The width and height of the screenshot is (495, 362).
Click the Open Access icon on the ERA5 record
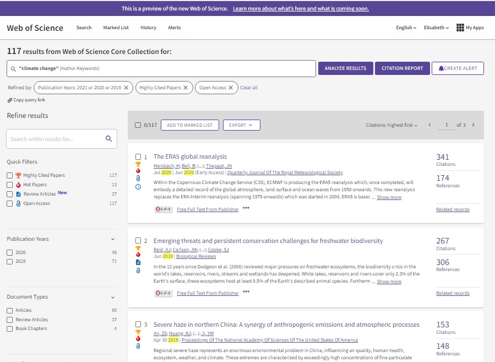[x=138, y=178]
